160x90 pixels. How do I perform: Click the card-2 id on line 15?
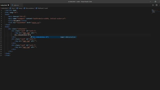[32, 39]
